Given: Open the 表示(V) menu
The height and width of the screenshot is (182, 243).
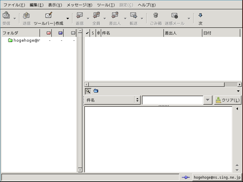Looking at the screenshot, I should click(55, 5).
